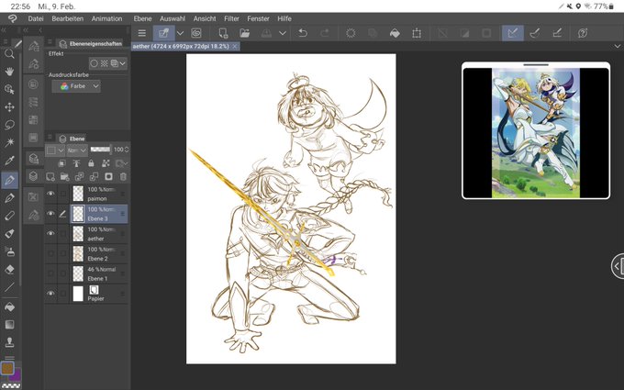
Task: Expand the chevron at canvas tab bar end
Action: pos(618,47)
